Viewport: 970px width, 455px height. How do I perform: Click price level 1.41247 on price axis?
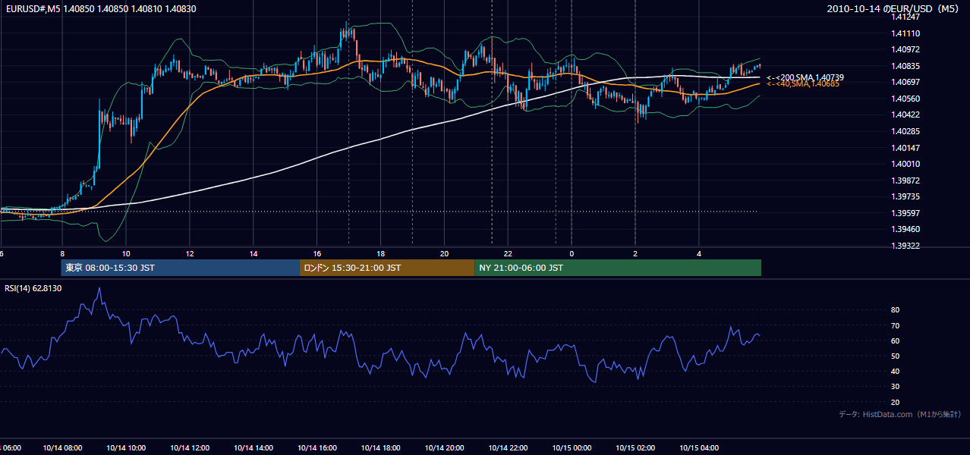(907, 17)
